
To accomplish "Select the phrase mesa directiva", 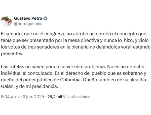I will [84, 40].
